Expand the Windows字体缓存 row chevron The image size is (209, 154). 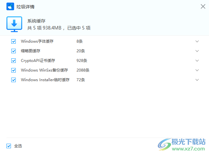(197, 41)
